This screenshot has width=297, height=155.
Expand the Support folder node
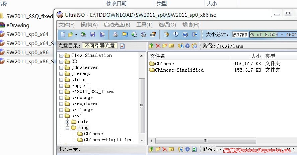(x=61, y=86)
